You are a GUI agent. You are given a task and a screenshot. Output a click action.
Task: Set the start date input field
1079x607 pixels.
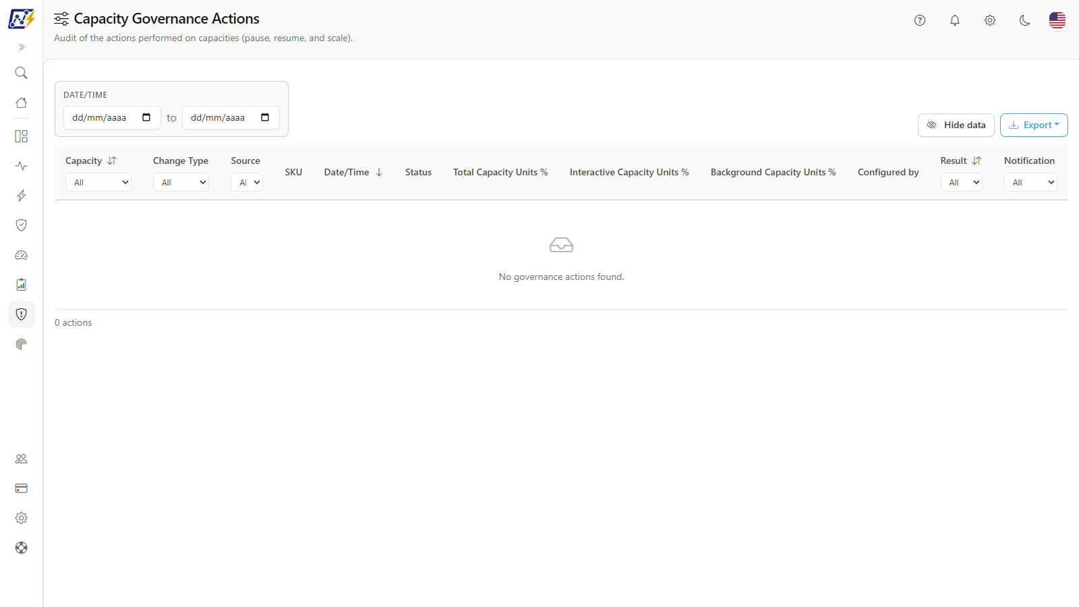pyautogui.click(x=112, y=117)
